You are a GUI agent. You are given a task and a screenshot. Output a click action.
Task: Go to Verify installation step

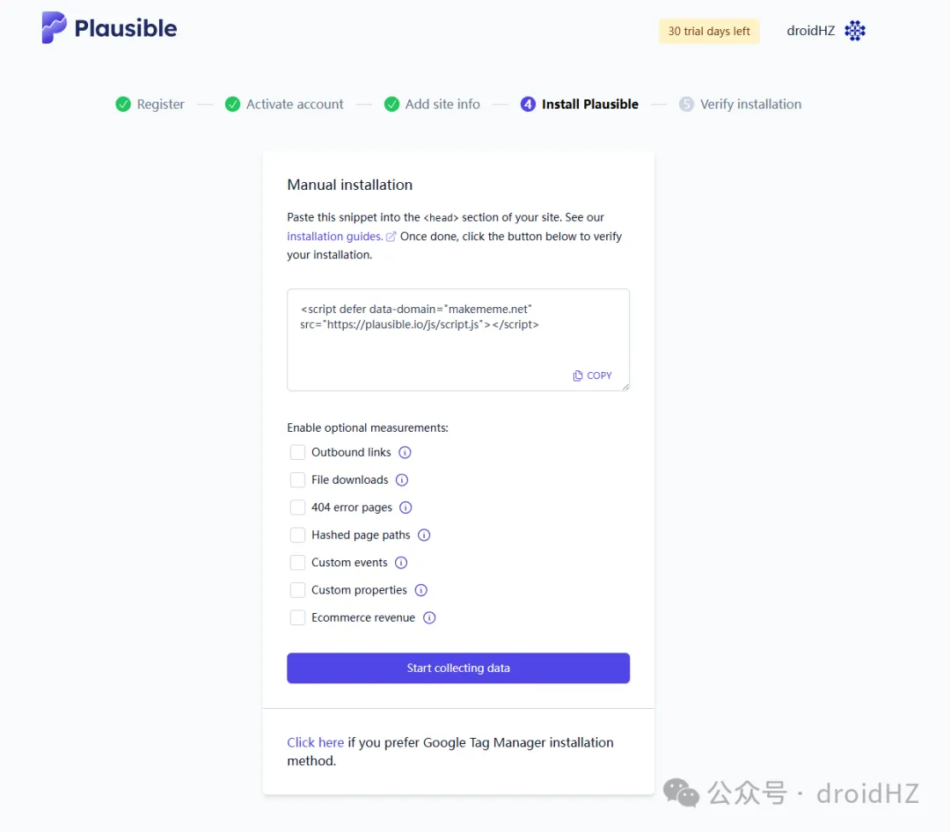pos(749,104)
